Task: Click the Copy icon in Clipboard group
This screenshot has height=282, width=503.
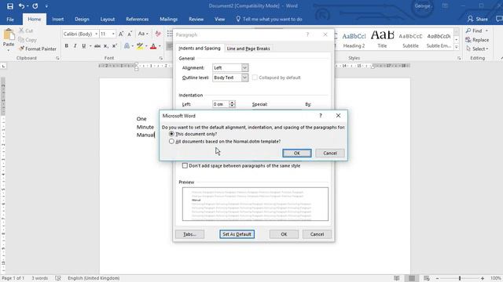Action: point(21,40)
